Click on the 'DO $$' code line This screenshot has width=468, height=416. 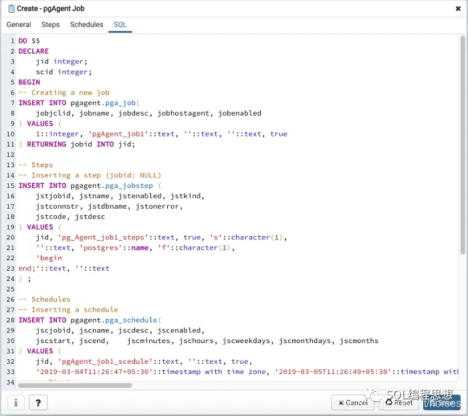(29, 41)
